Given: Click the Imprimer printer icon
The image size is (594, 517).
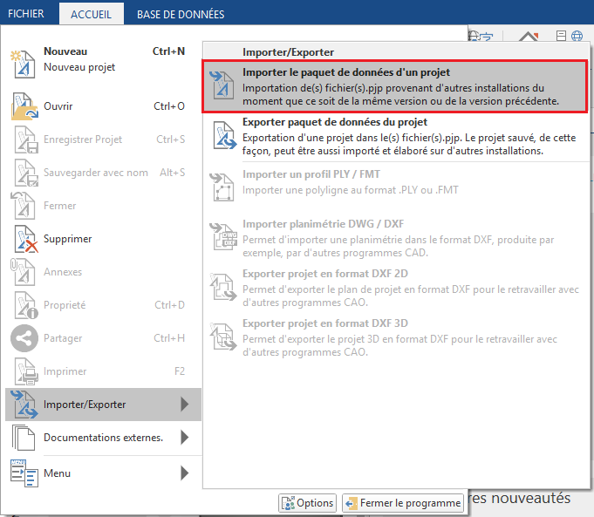Looking at the screenshot, I should pyautogui.click(x=25, y=371).
